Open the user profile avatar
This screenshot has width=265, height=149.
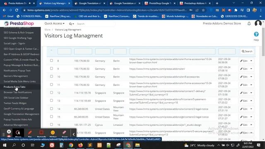point(258,23)
